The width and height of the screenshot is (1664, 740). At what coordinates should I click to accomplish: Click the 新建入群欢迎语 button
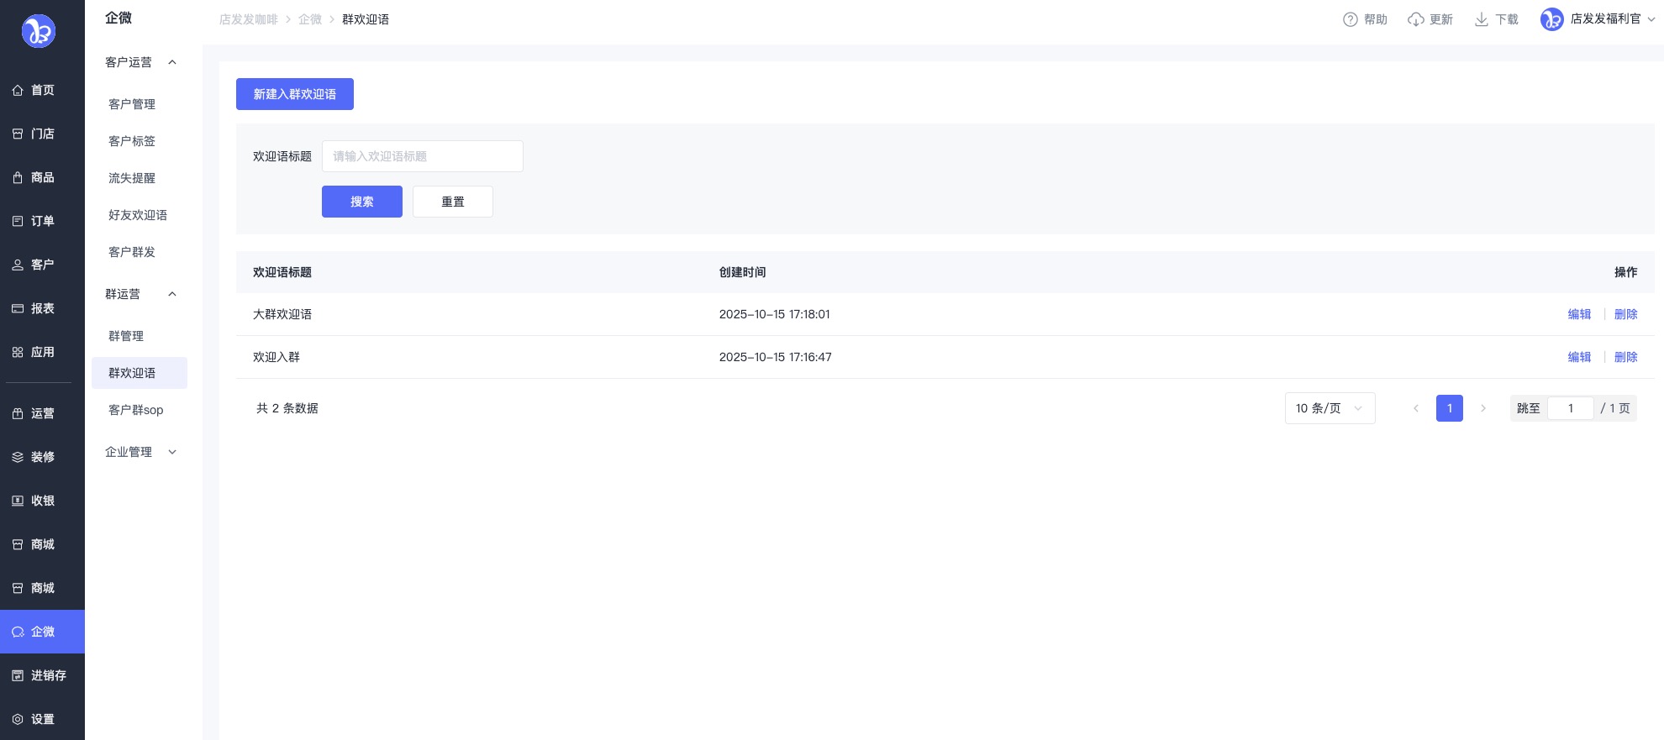pos(294,94)
